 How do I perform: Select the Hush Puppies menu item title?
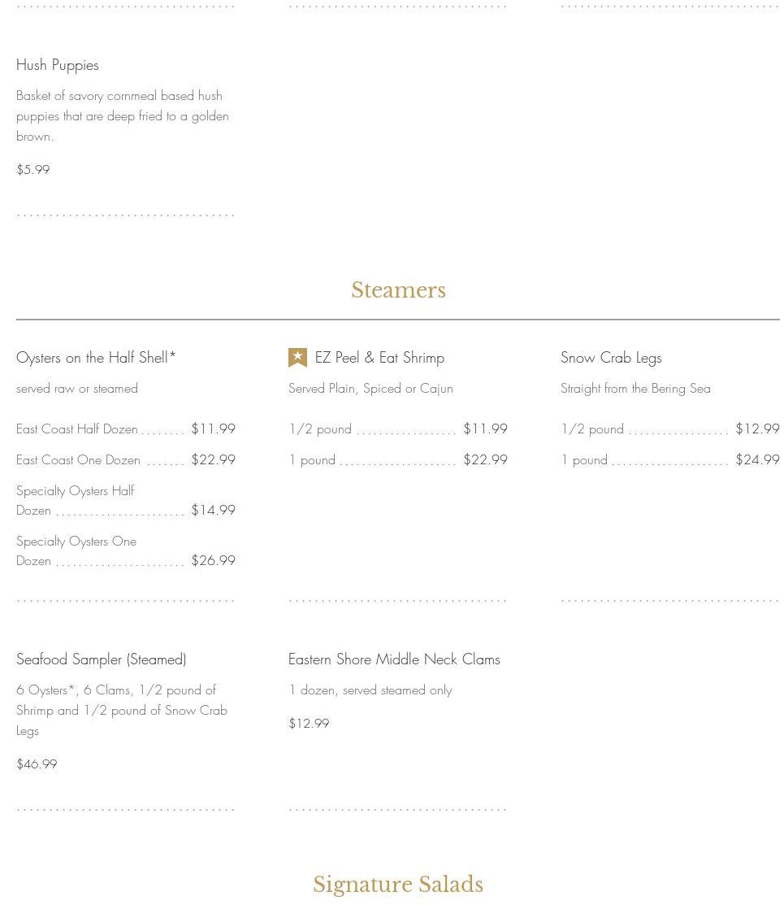click(x=58, y=65)
